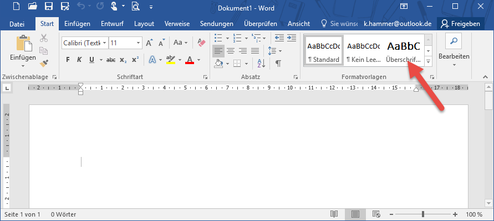Click the Save icon in the quick access toolbar
This screenshot has width=494, height=221.
(48, 7)
